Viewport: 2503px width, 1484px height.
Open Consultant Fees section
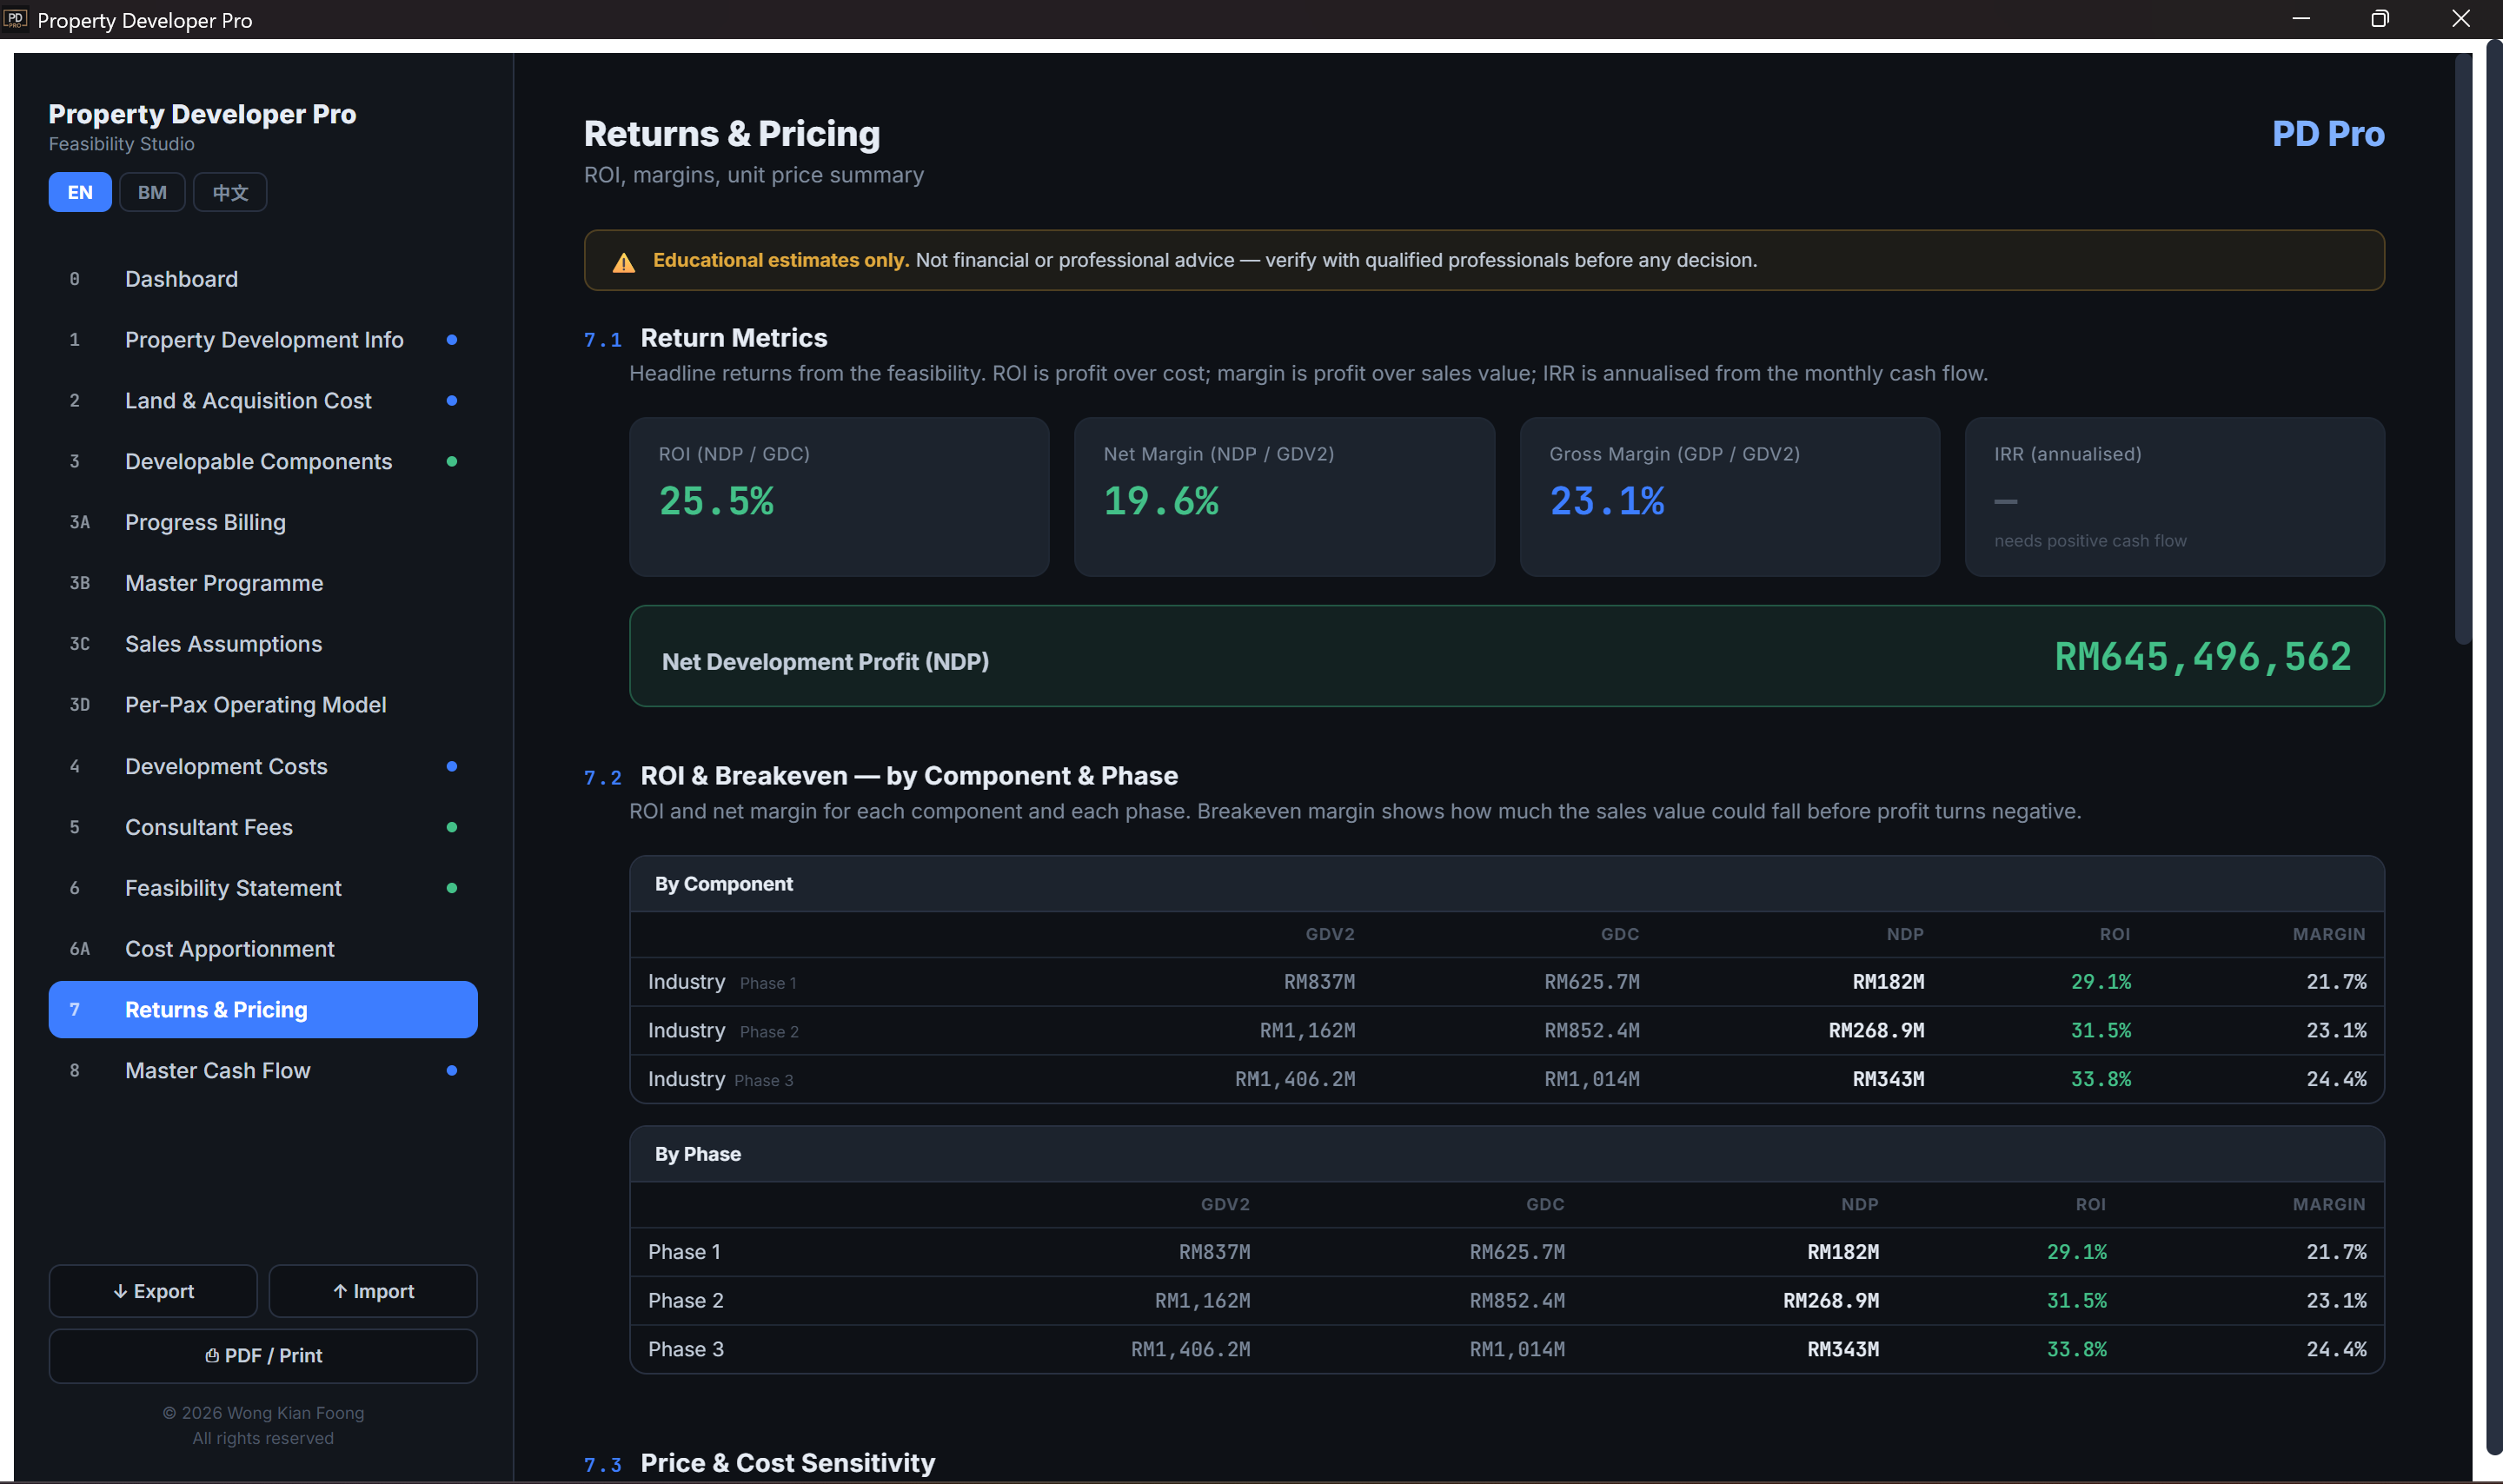(263, 827)
